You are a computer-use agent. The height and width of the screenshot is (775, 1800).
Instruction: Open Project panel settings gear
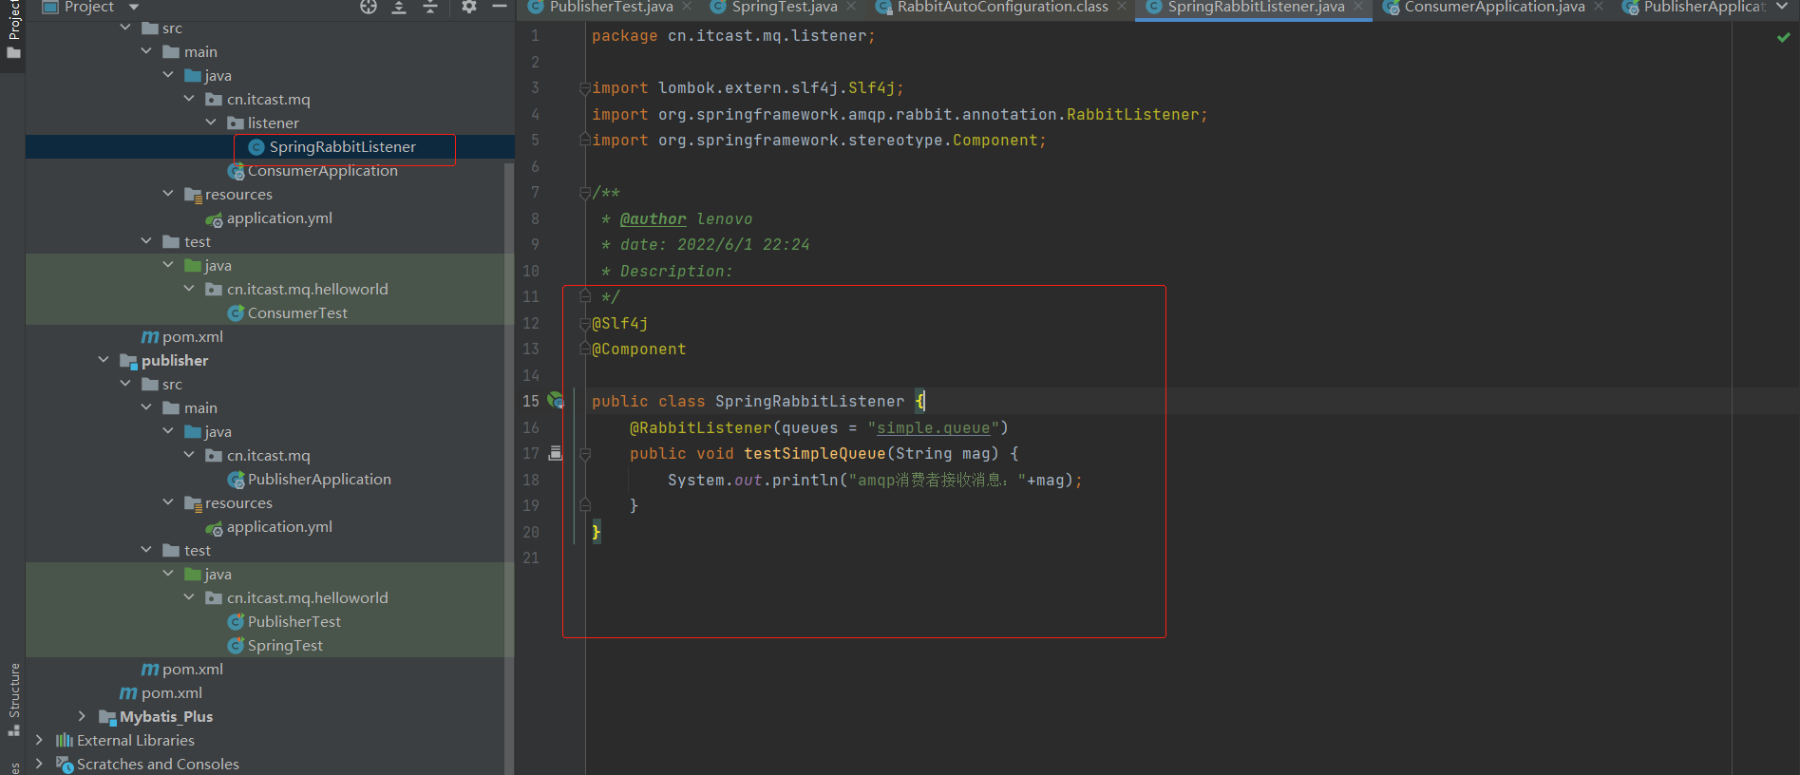pyautogui.click(x=468, y=7)
